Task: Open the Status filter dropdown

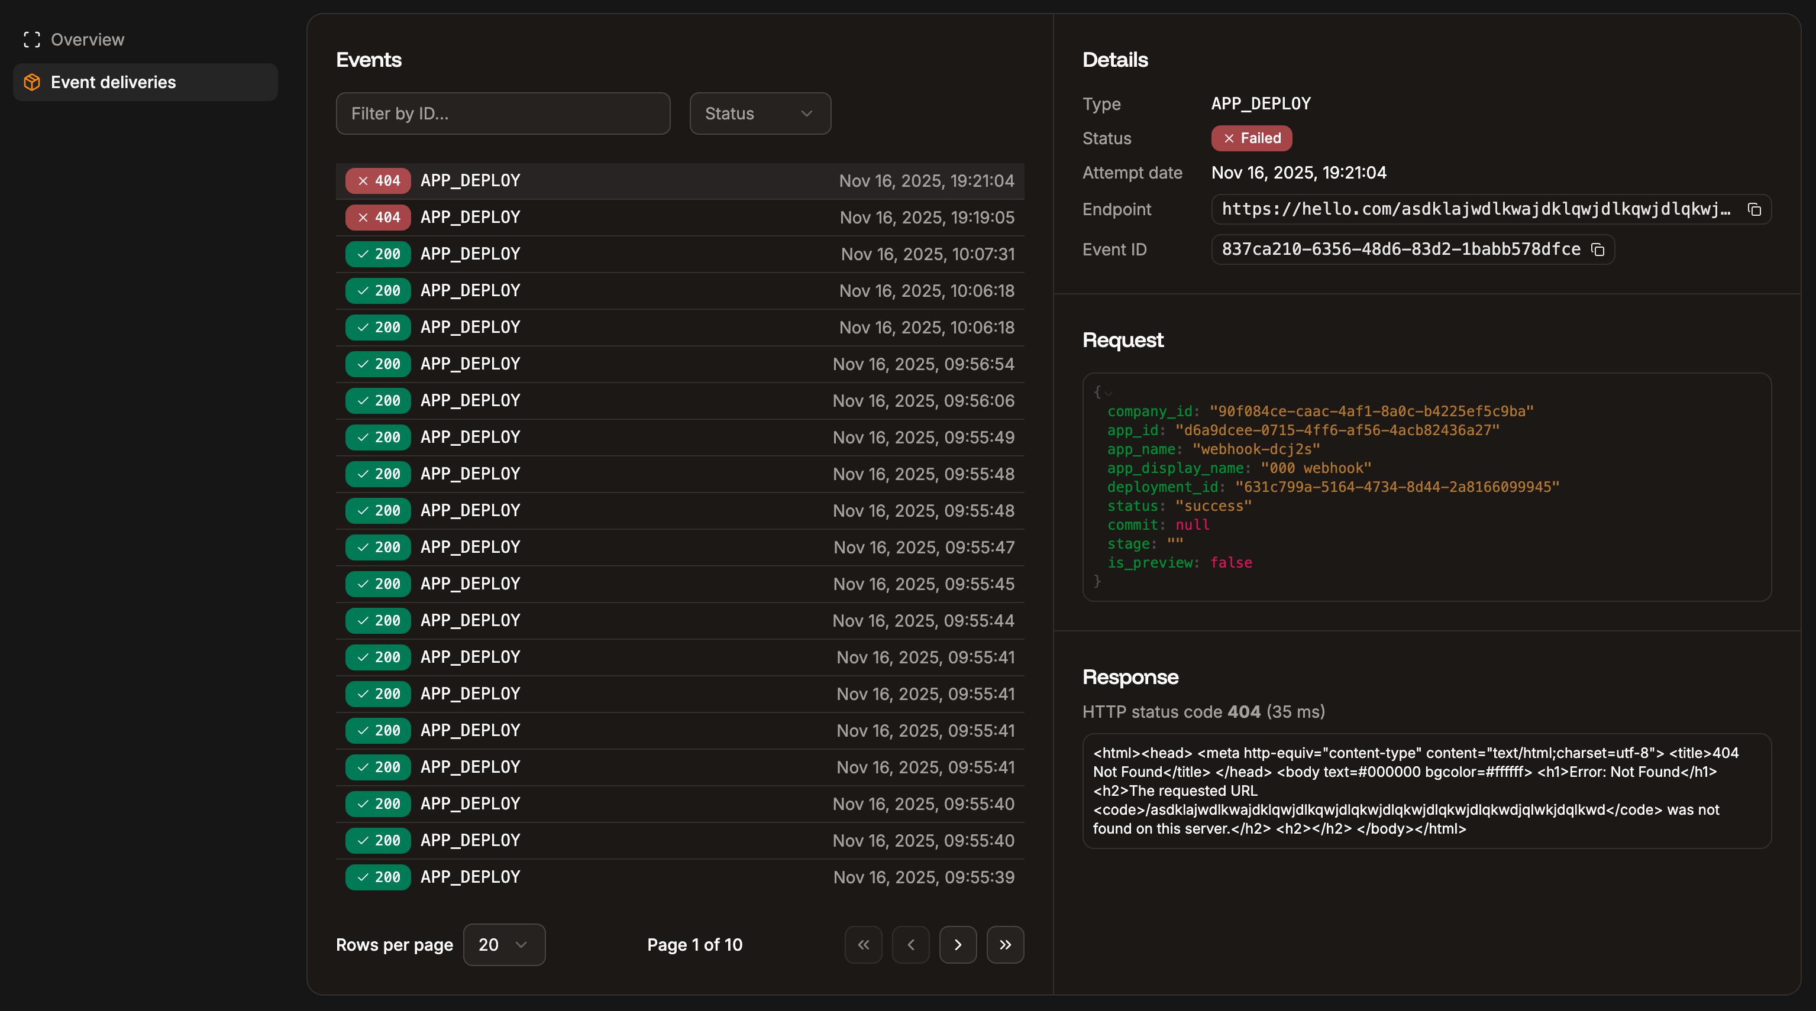Action: click(760, 114)
